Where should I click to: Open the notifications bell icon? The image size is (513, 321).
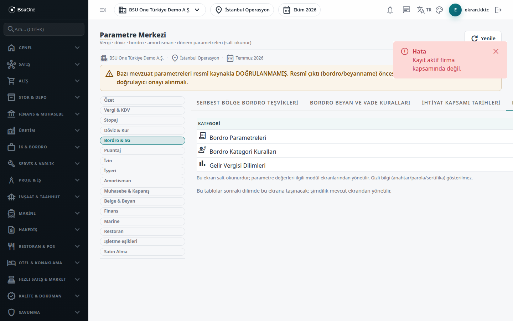pos(390,10)
